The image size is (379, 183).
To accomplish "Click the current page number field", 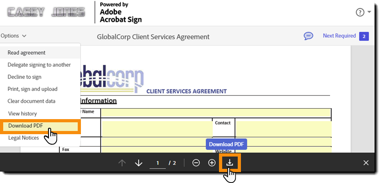I will [x=158, y=163].
